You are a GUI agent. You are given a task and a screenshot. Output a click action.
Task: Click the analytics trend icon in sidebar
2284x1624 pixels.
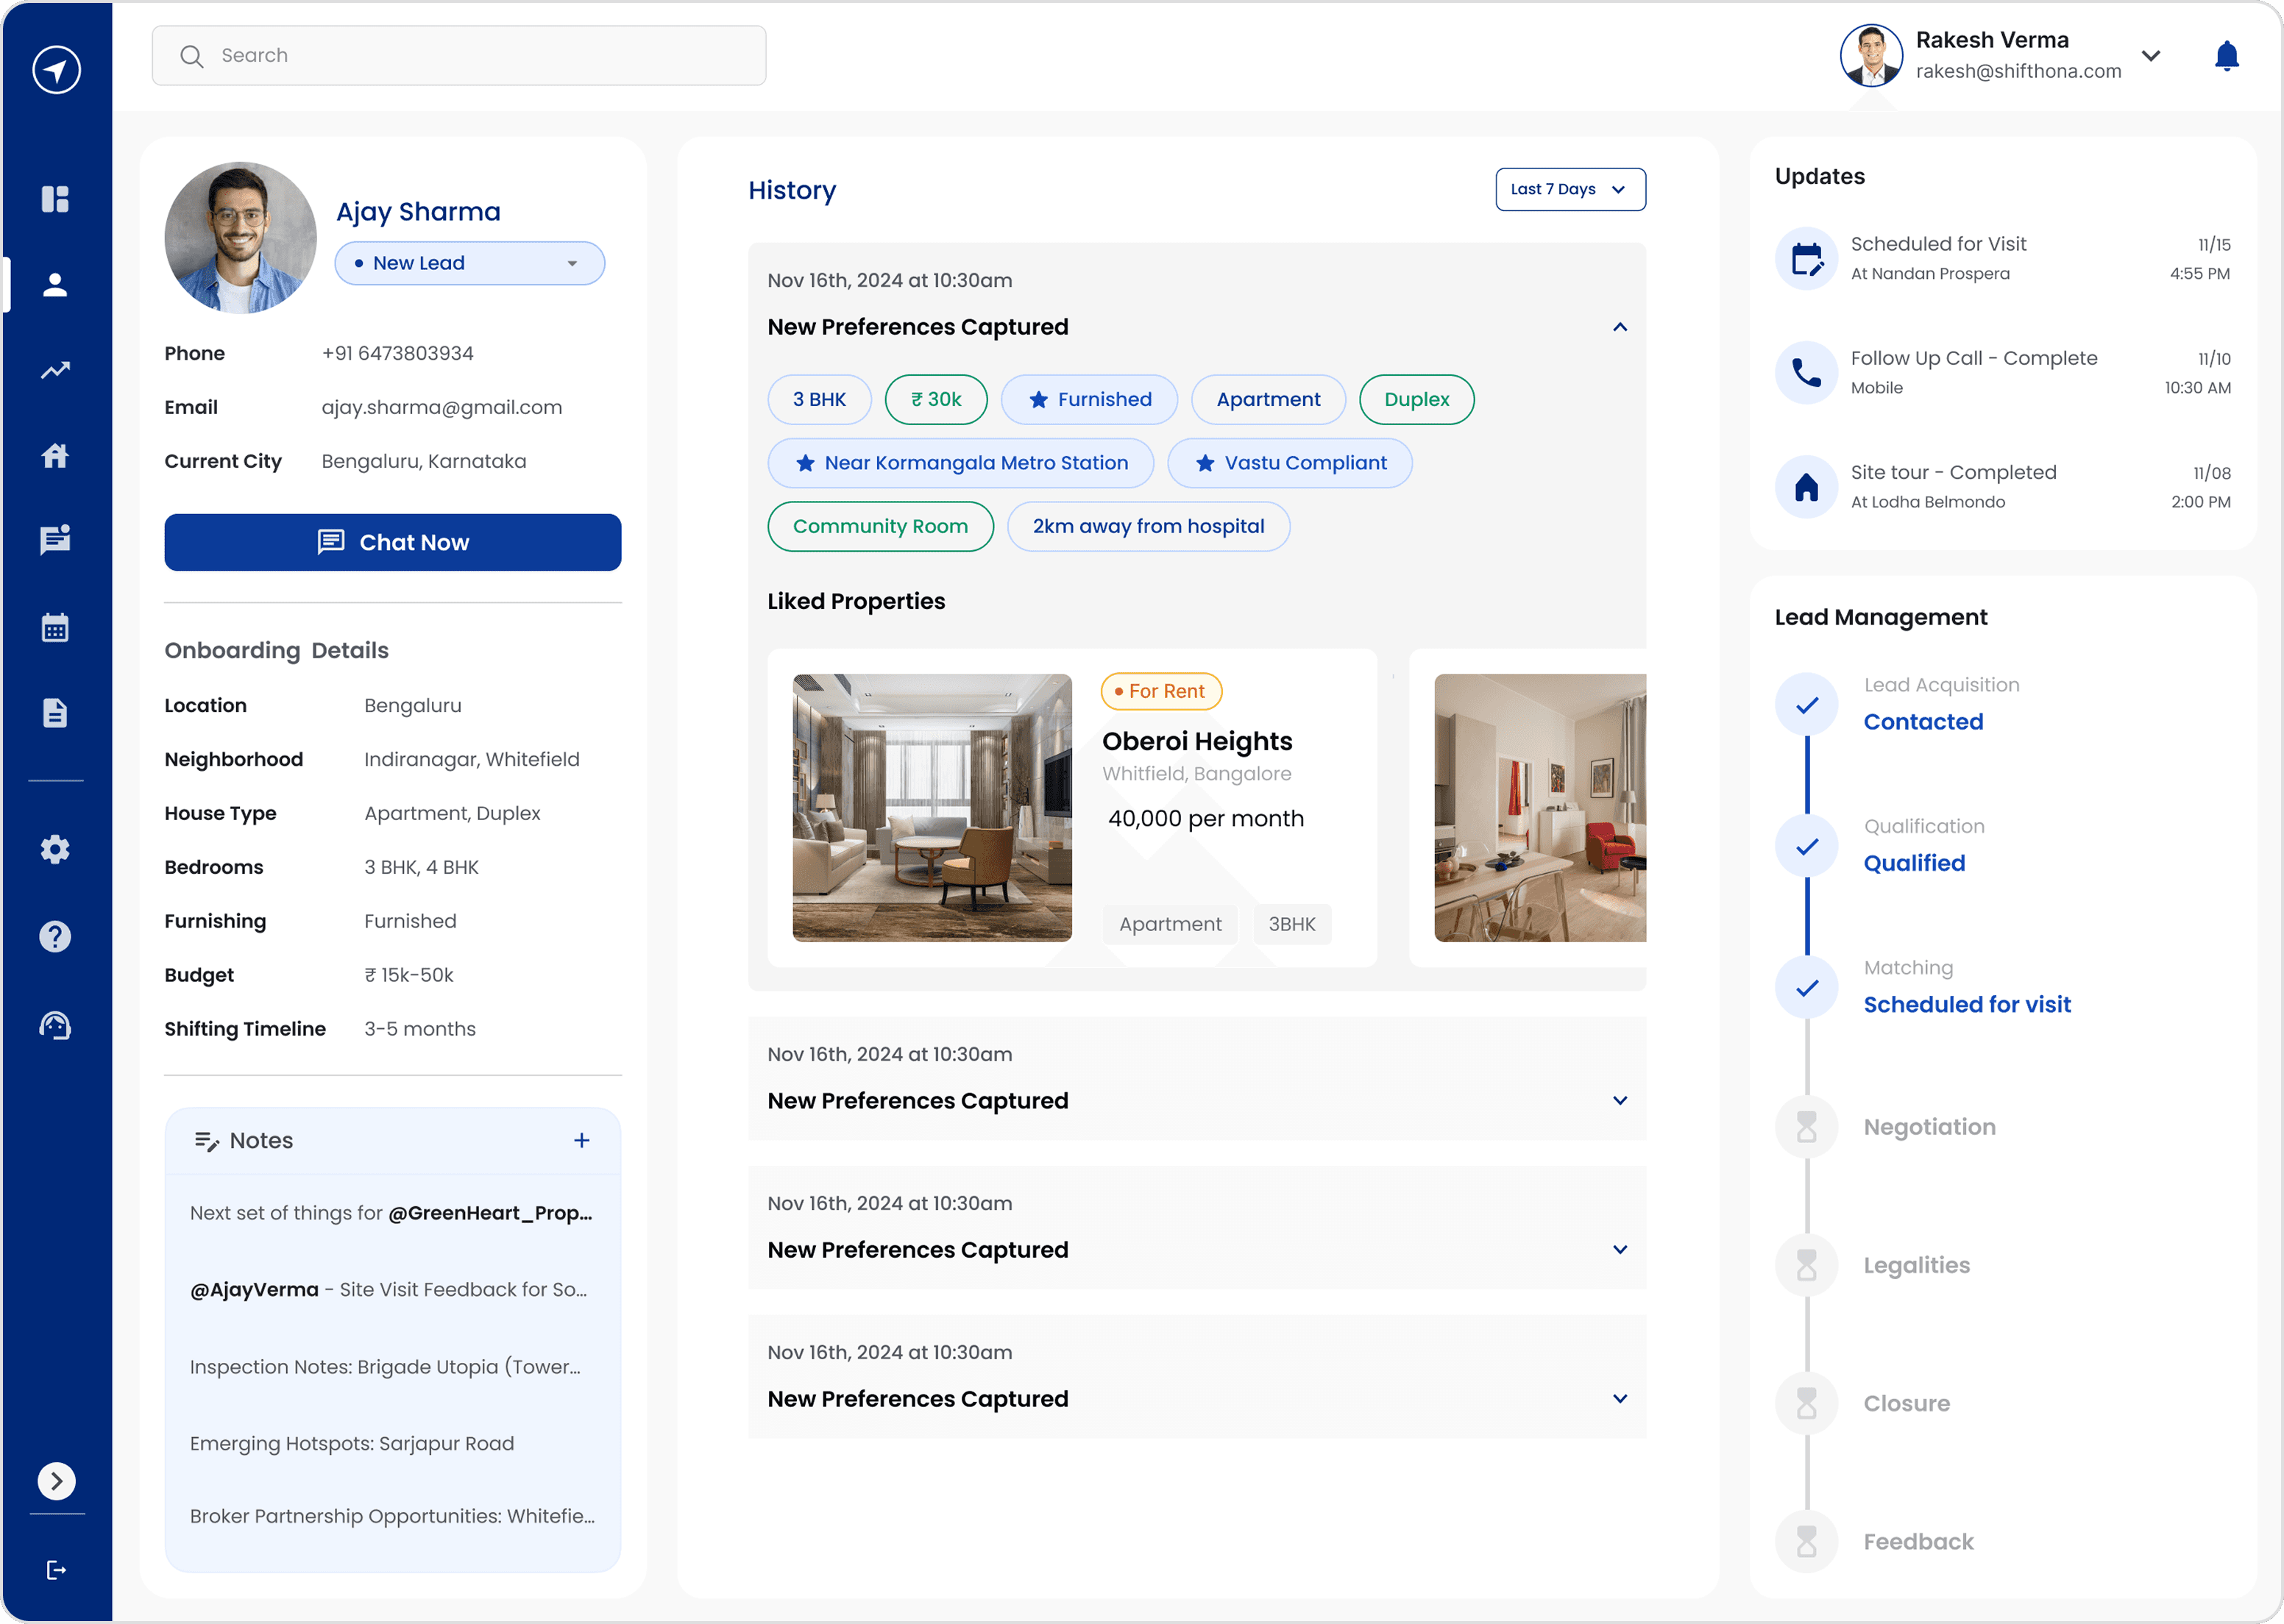(55, 370)
